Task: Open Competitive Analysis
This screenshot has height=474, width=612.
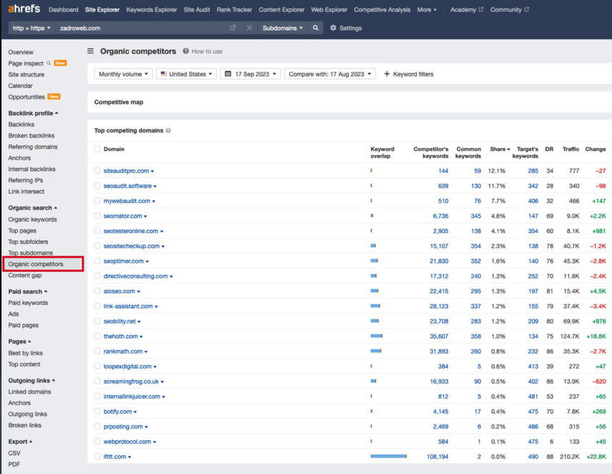Action: pyautogui.click(x=382, y=9)
